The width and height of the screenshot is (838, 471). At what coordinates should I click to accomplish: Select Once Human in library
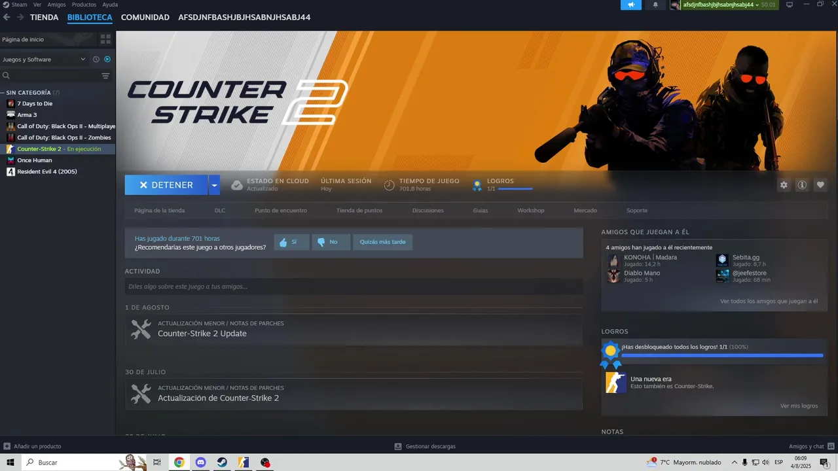(x=58, y=160)
